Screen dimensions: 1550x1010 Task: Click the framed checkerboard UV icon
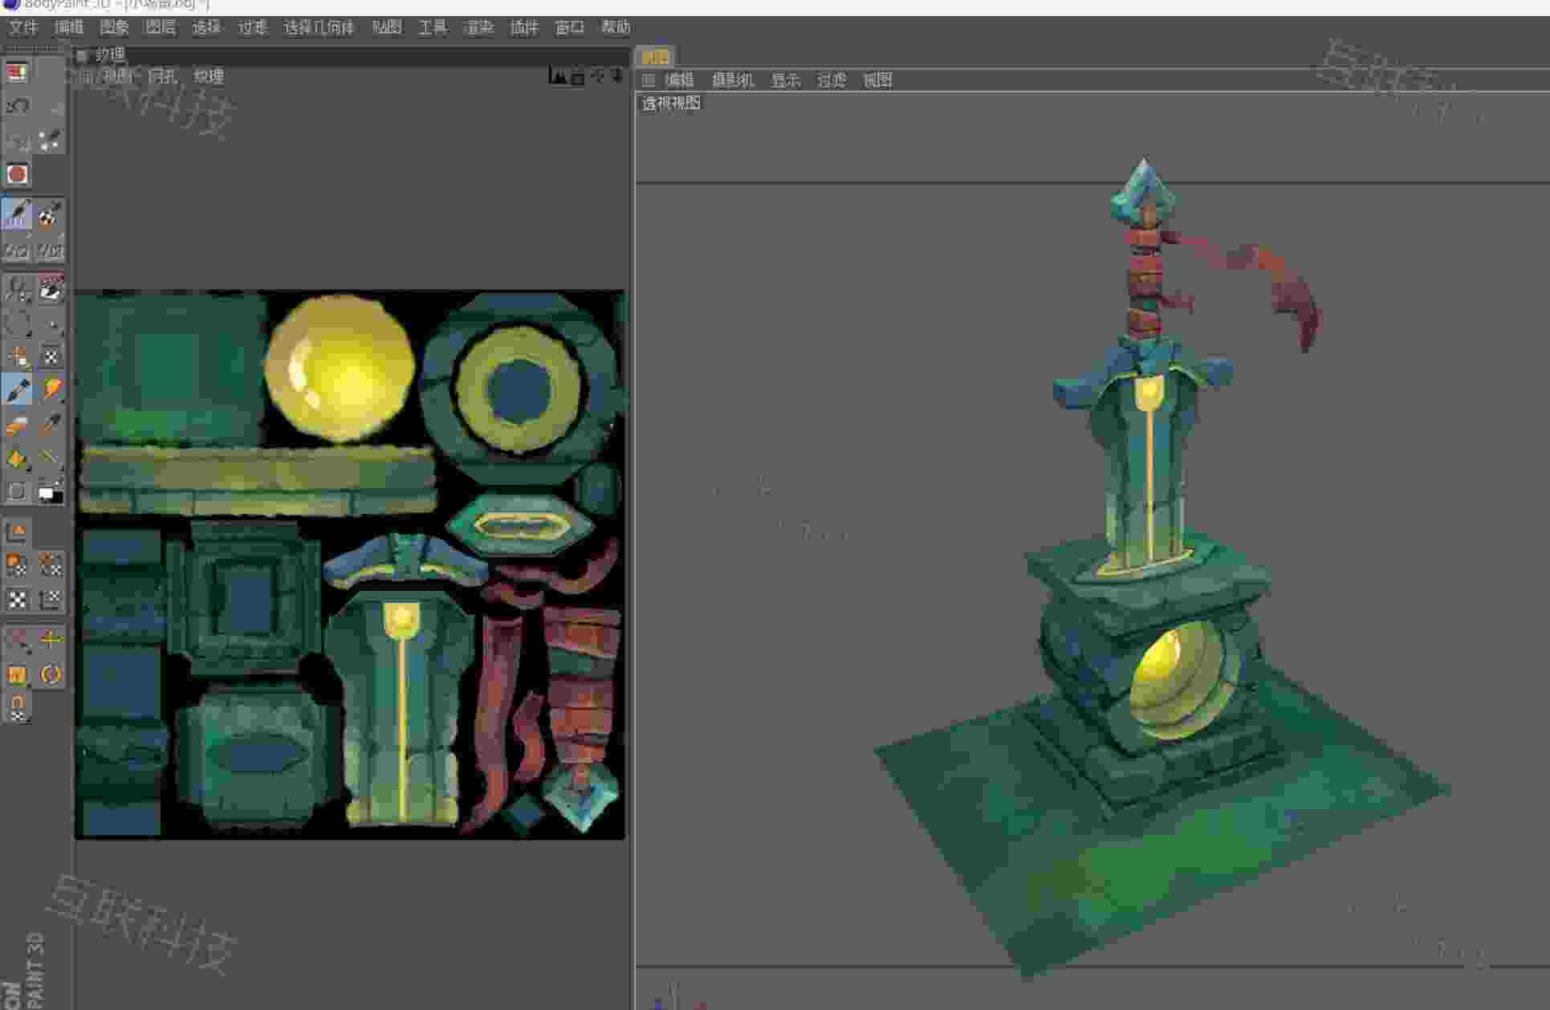tap(50, 600)
